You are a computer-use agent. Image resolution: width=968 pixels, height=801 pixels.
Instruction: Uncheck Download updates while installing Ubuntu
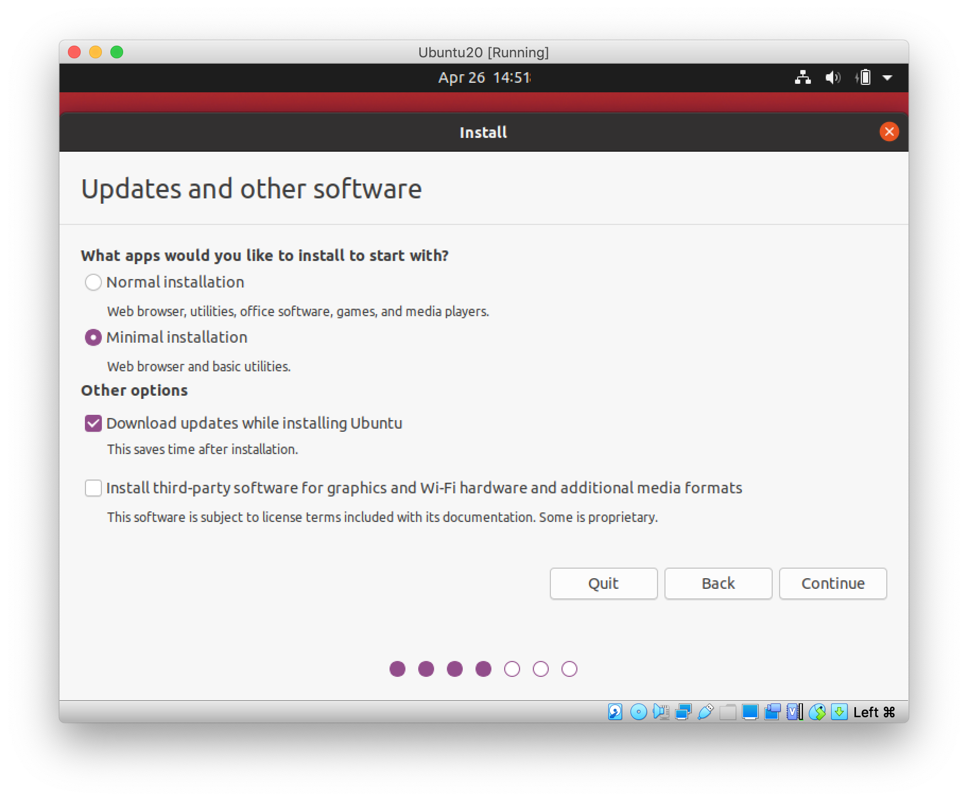[x=93, y=423]
